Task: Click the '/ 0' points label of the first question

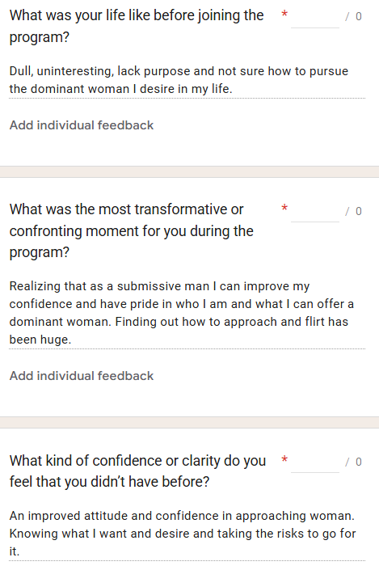Action: point(353,17)
